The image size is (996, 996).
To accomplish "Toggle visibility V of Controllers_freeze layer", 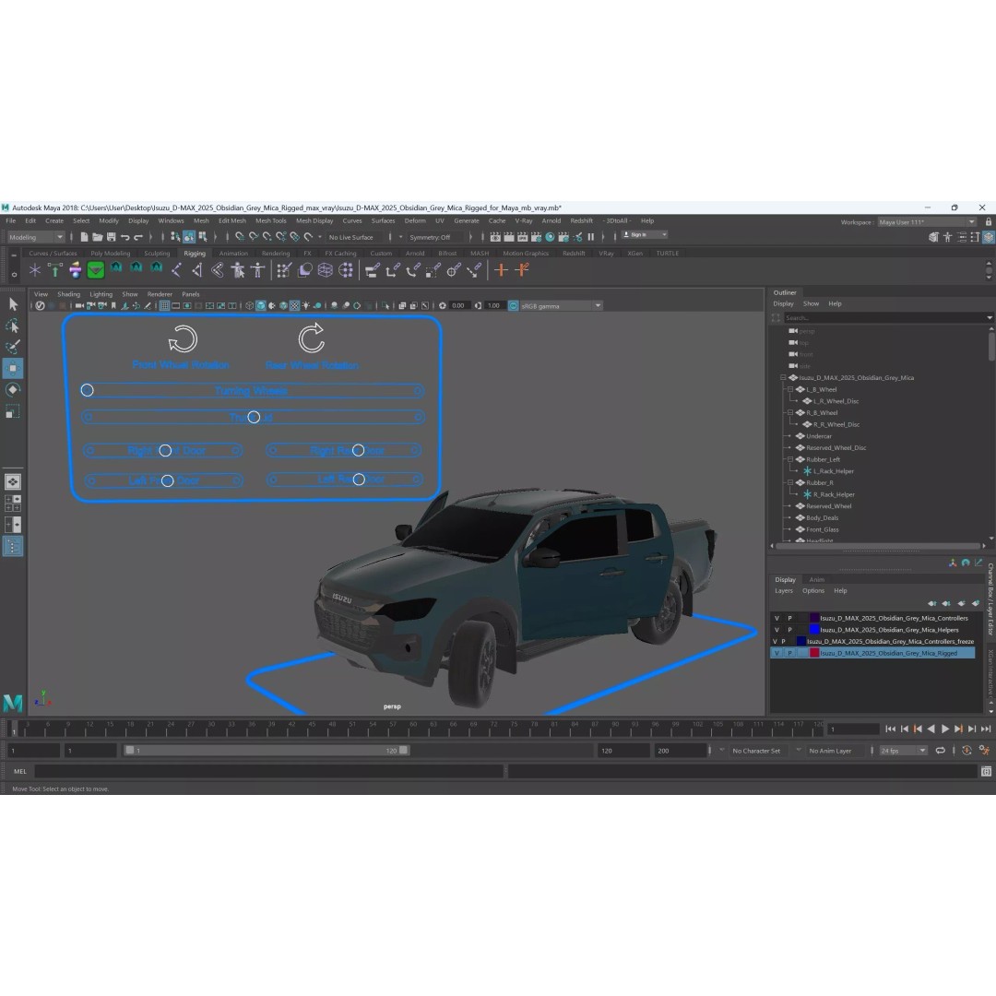I will [775, 642].
